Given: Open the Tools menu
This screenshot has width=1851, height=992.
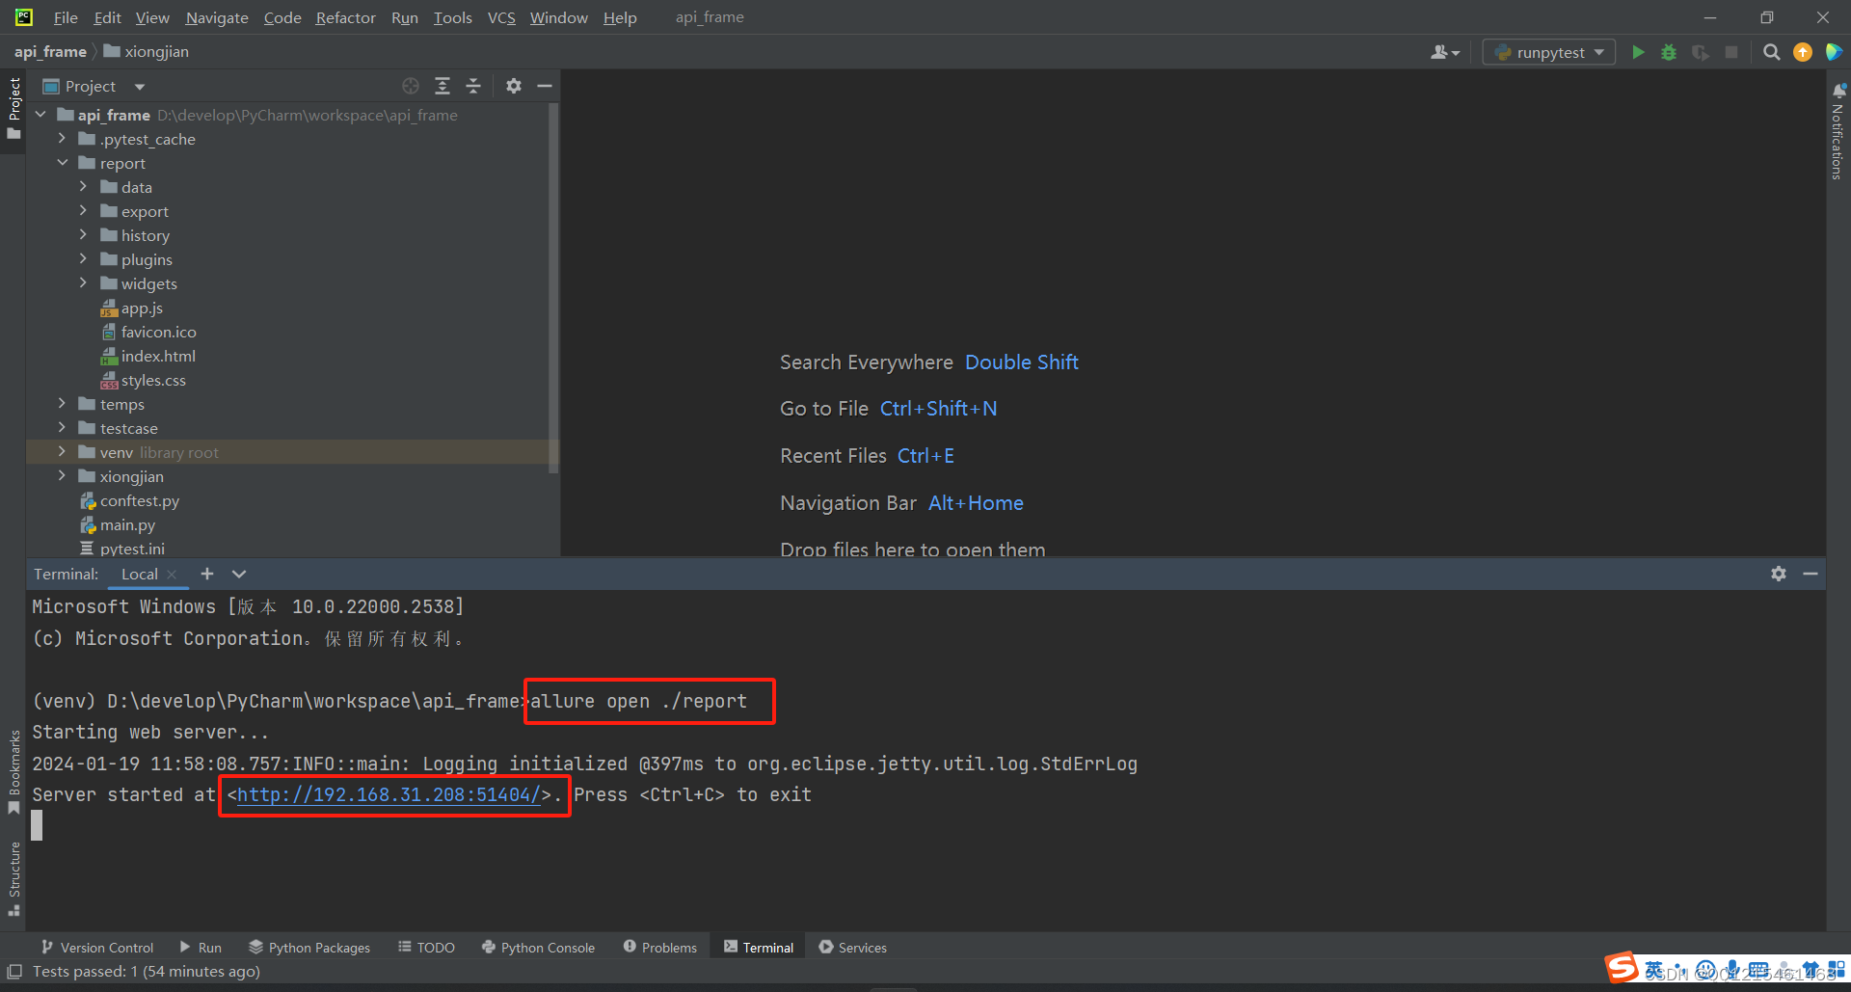Looking at the screenshot, I should coord(452,17).
